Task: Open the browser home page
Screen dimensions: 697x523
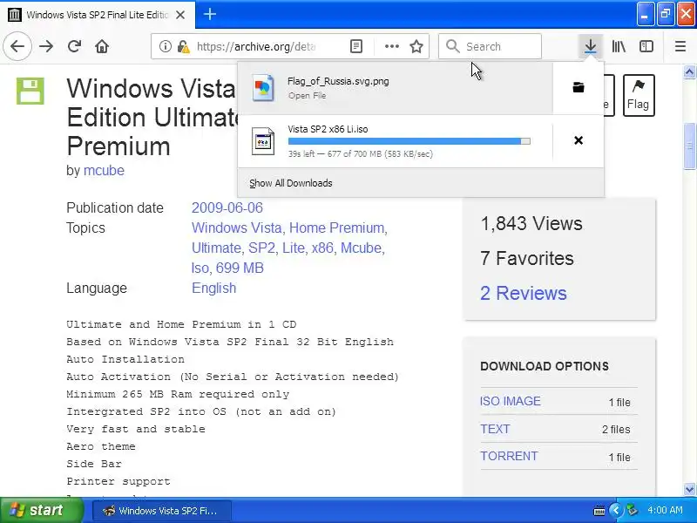Action: tap(102, 46)
